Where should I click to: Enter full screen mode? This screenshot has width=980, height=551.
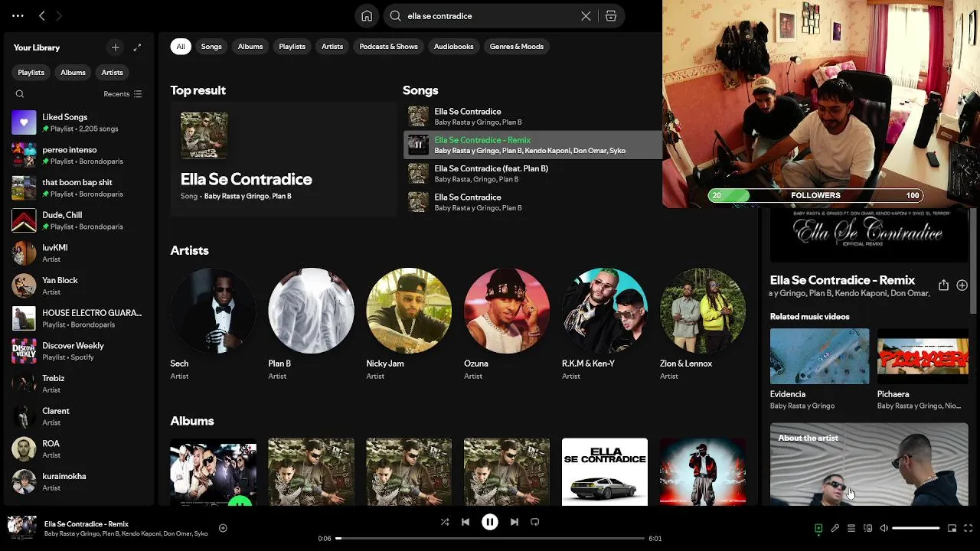(x=969, y=528)
